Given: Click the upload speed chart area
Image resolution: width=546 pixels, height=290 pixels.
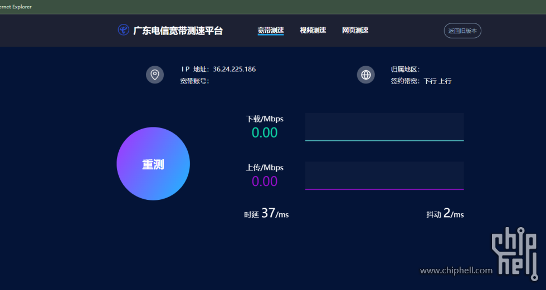Looking at the screenshot, I should (384, 175).
